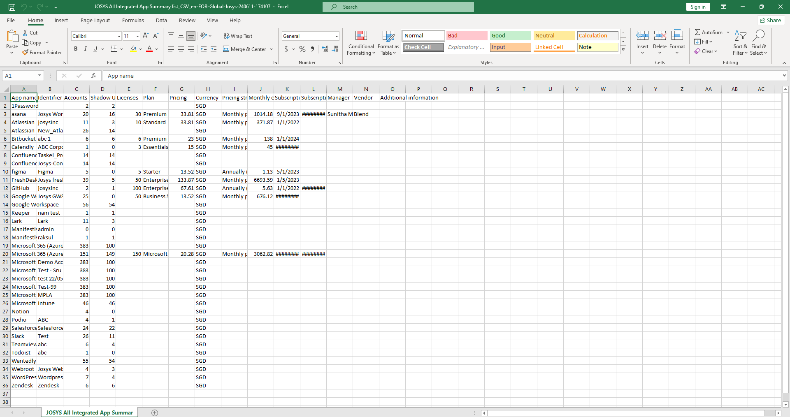The image size is (790, 417).
Task: Increase the indent level
Action: (214, 49)
